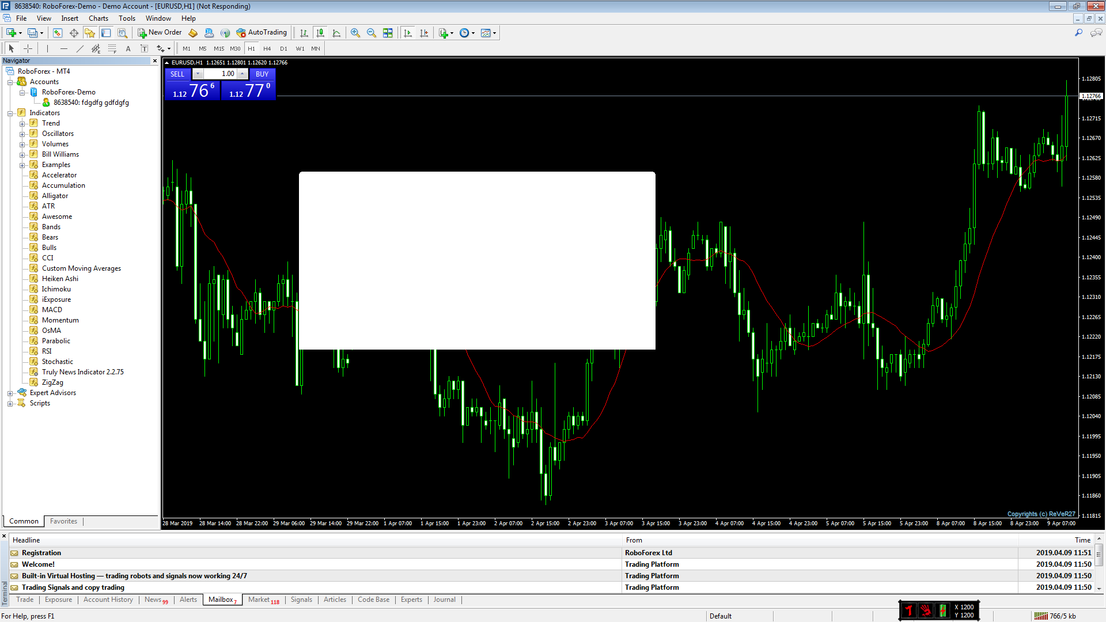Open the Tools menu
This screenshot has height=622, width=1106.
127,18
